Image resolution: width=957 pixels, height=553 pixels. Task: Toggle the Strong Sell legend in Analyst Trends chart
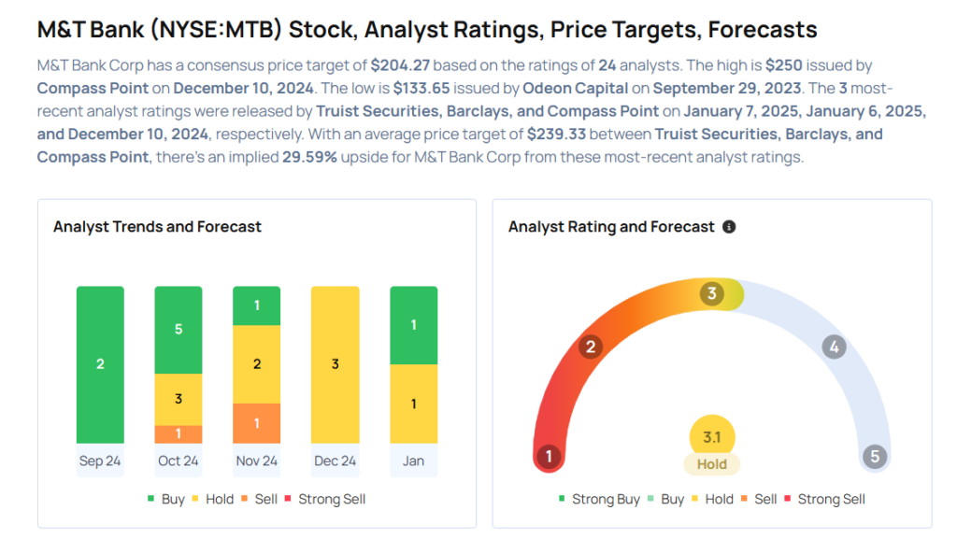pos(324,499)
